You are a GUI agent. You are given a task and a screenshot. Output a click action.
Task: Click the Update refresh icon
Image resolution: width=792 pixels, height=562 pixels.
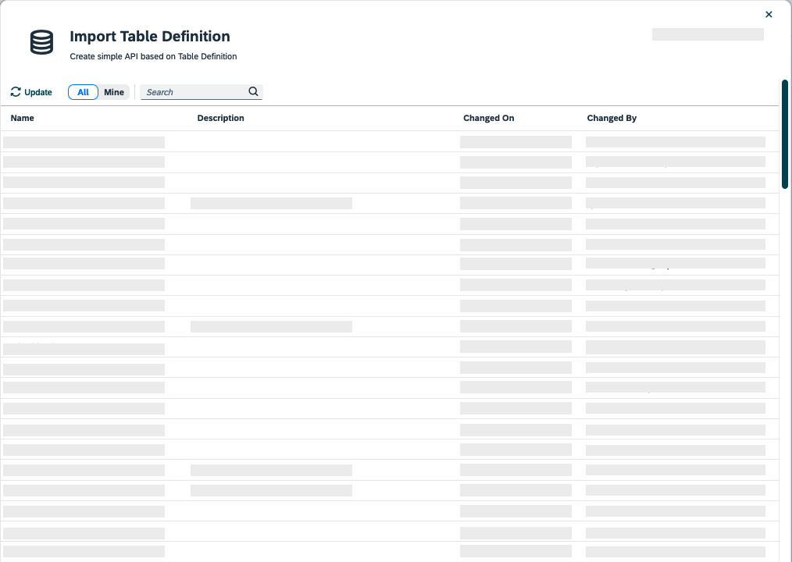(14, 91)
